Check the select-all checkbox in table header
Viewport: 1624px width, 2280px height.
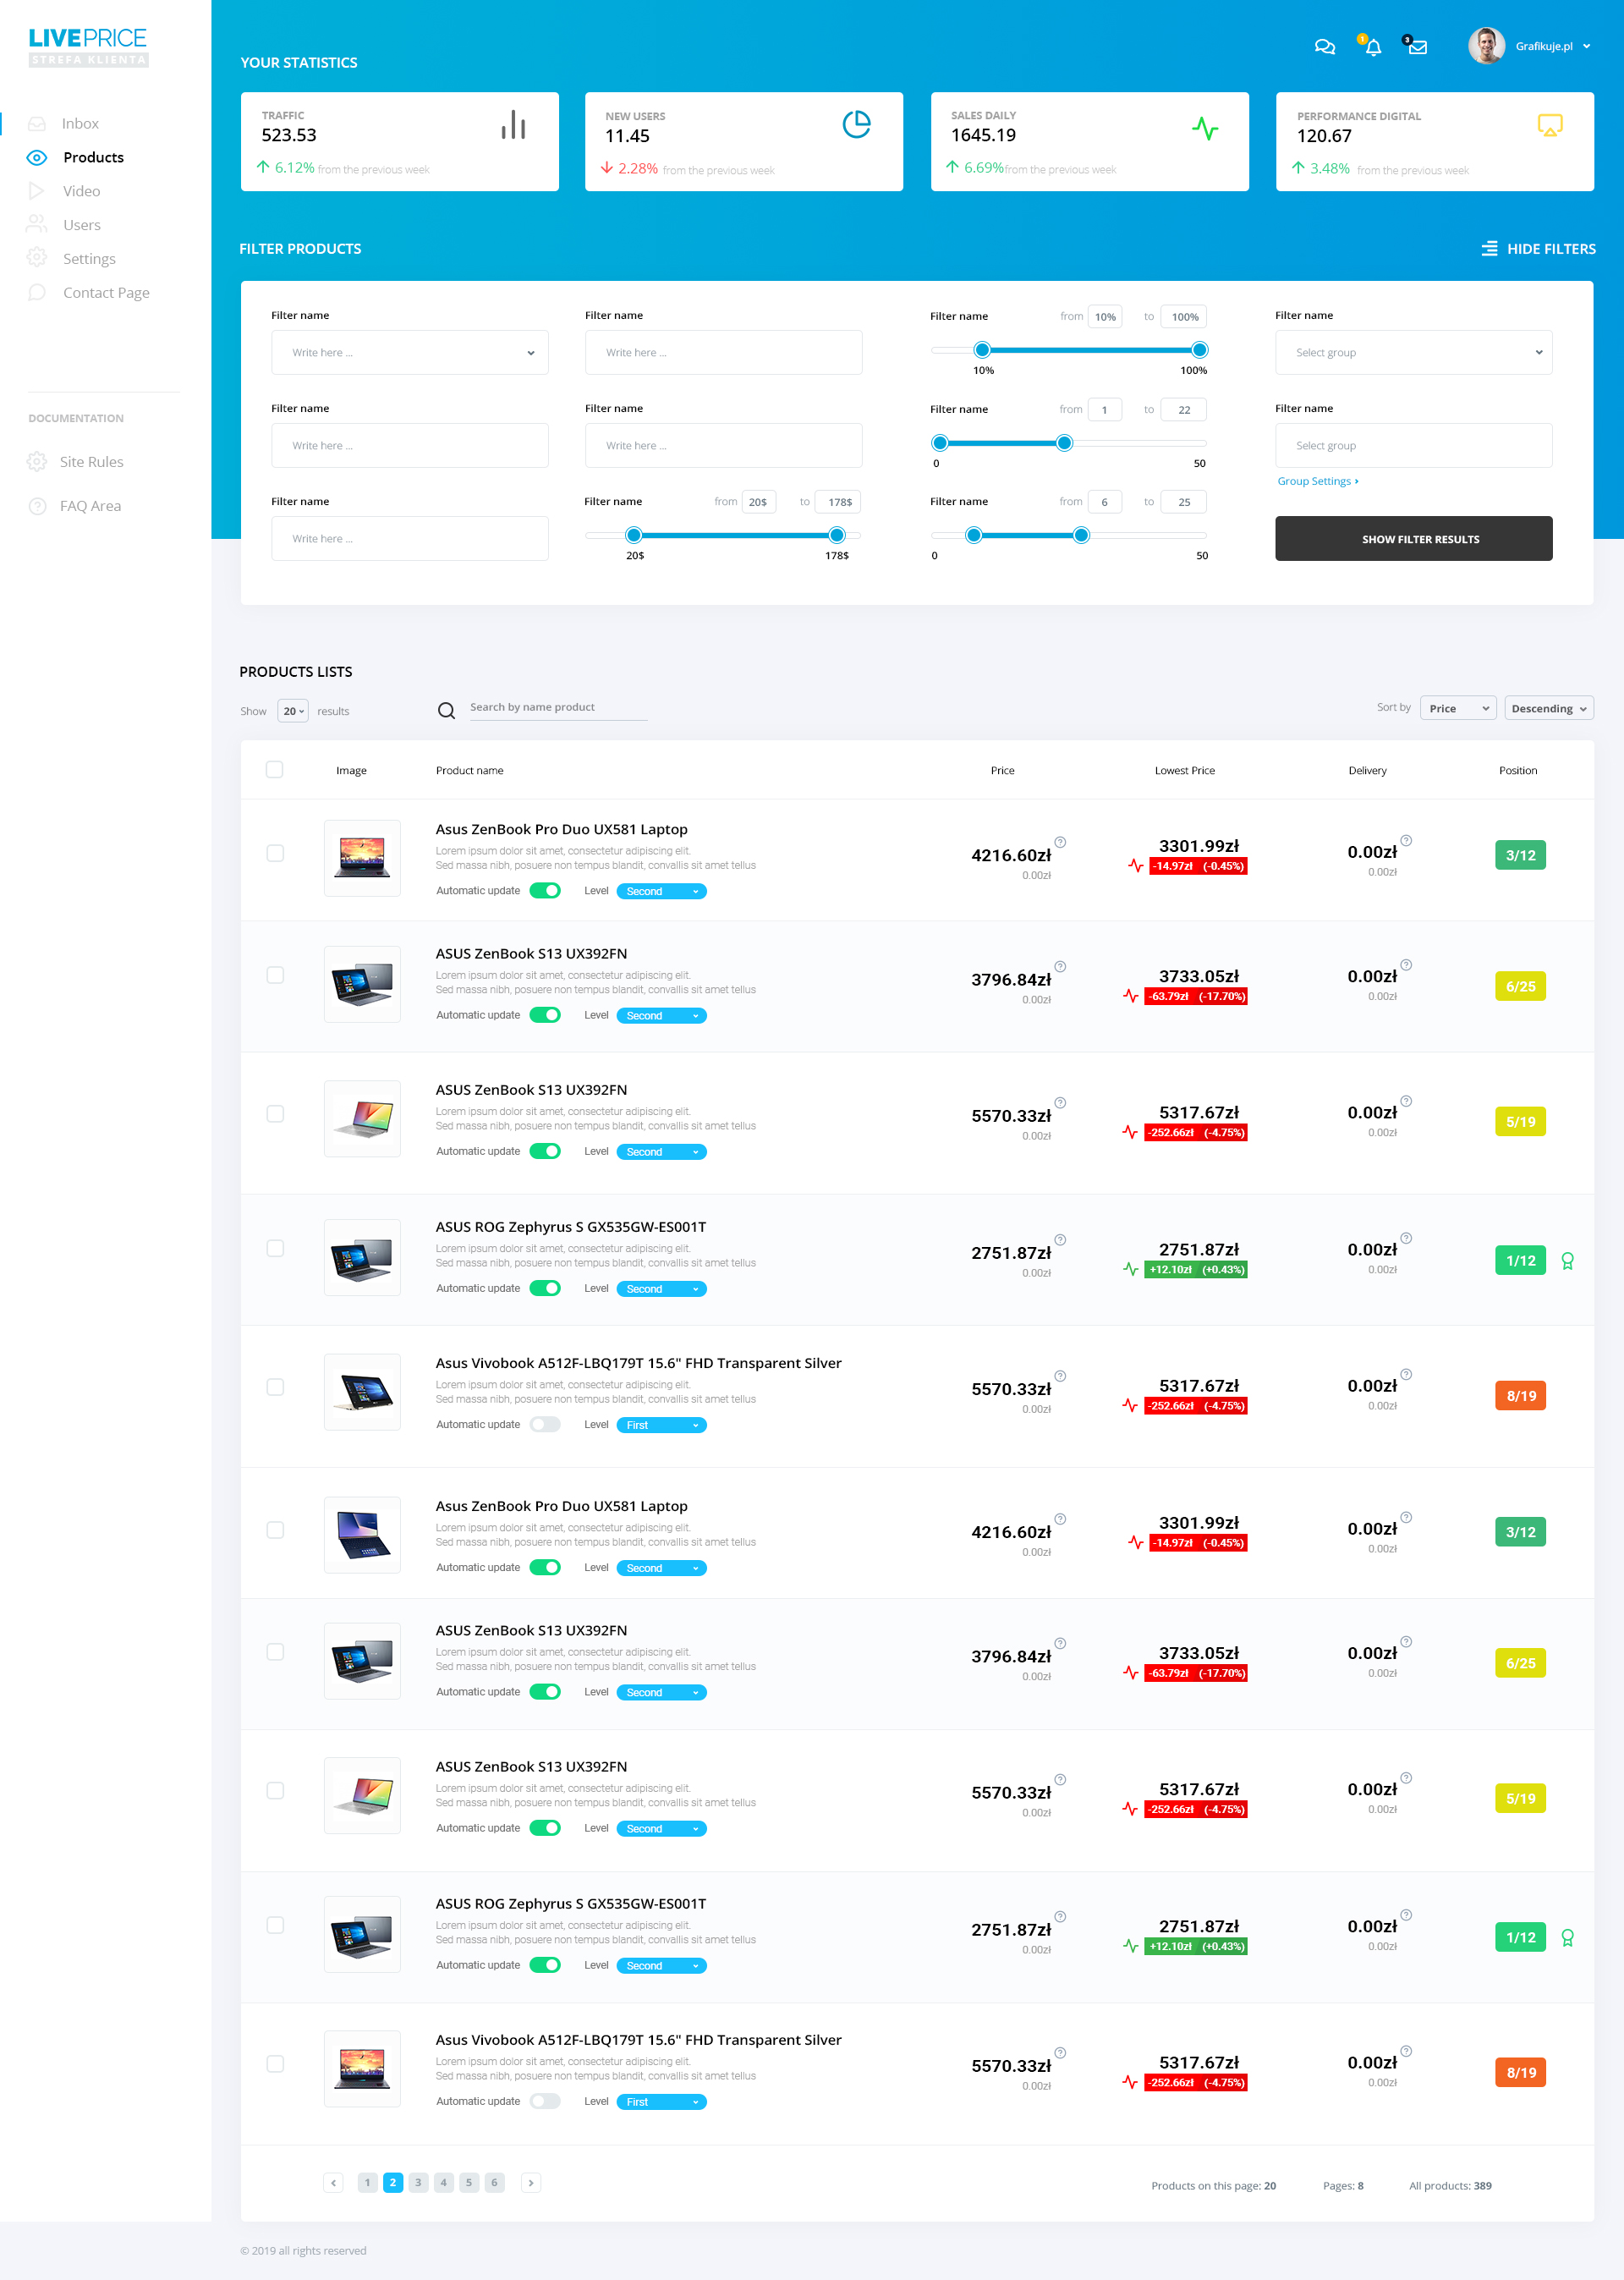(x=274, y=769)
